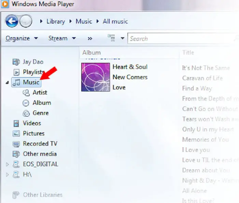The height and width of the screenshot is (203, 239).
Task: Click the Windows Media Player title icon
Action: pos(5,4)
